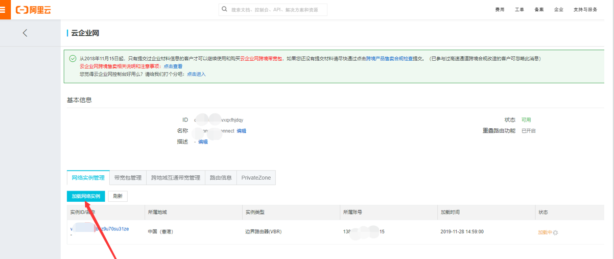Click the 加载时间 column header

(450, 212)
